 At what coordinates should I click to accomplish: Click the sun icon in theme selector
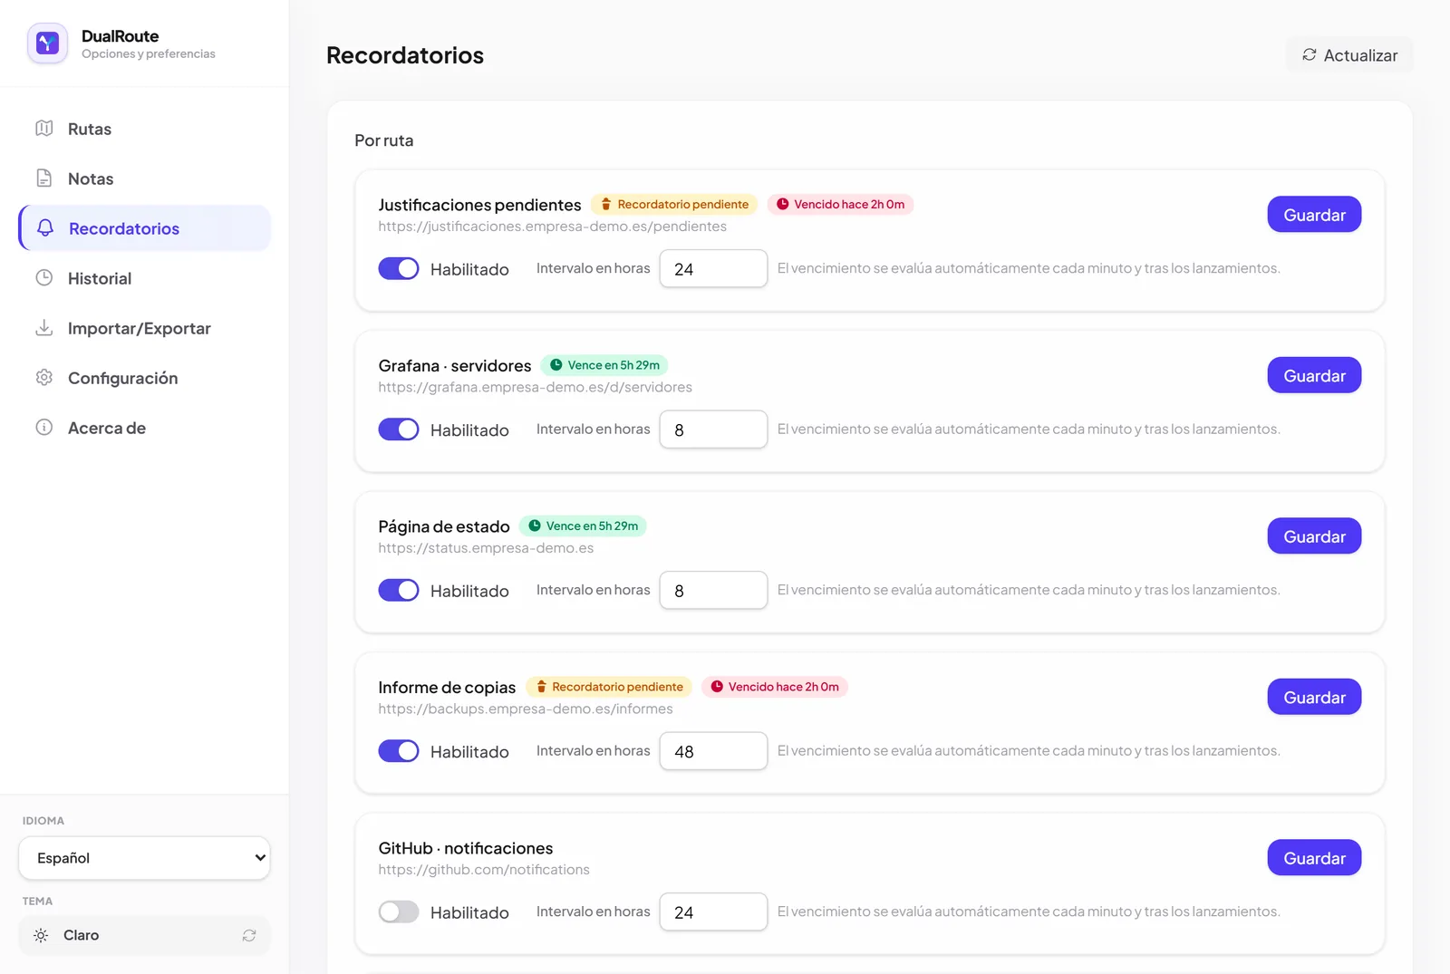click(41, 935)
